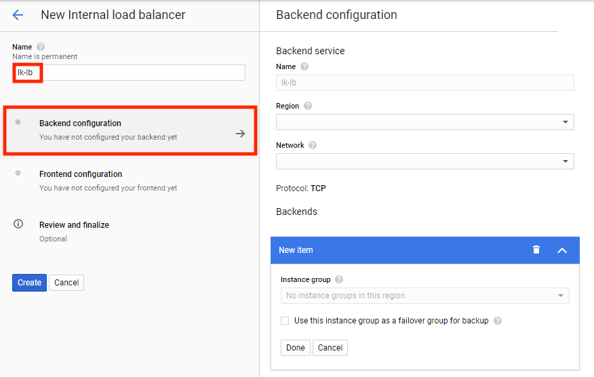594x377 pixels.
Task: Open the Backend configuration step
Action: coord(130,130)
